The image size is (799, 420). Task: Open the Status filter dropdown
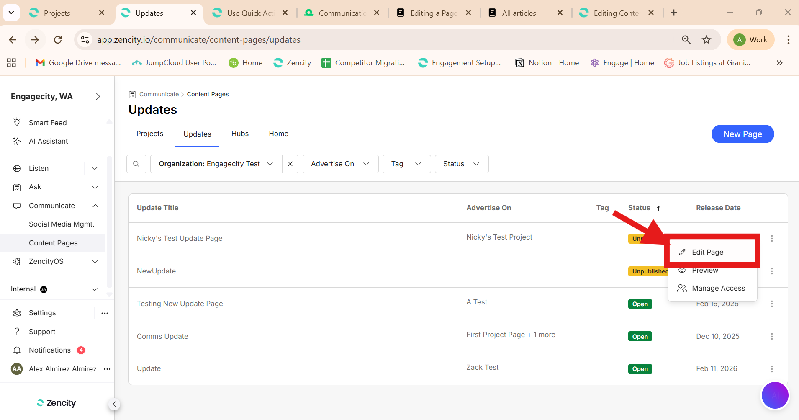point(461,164)
